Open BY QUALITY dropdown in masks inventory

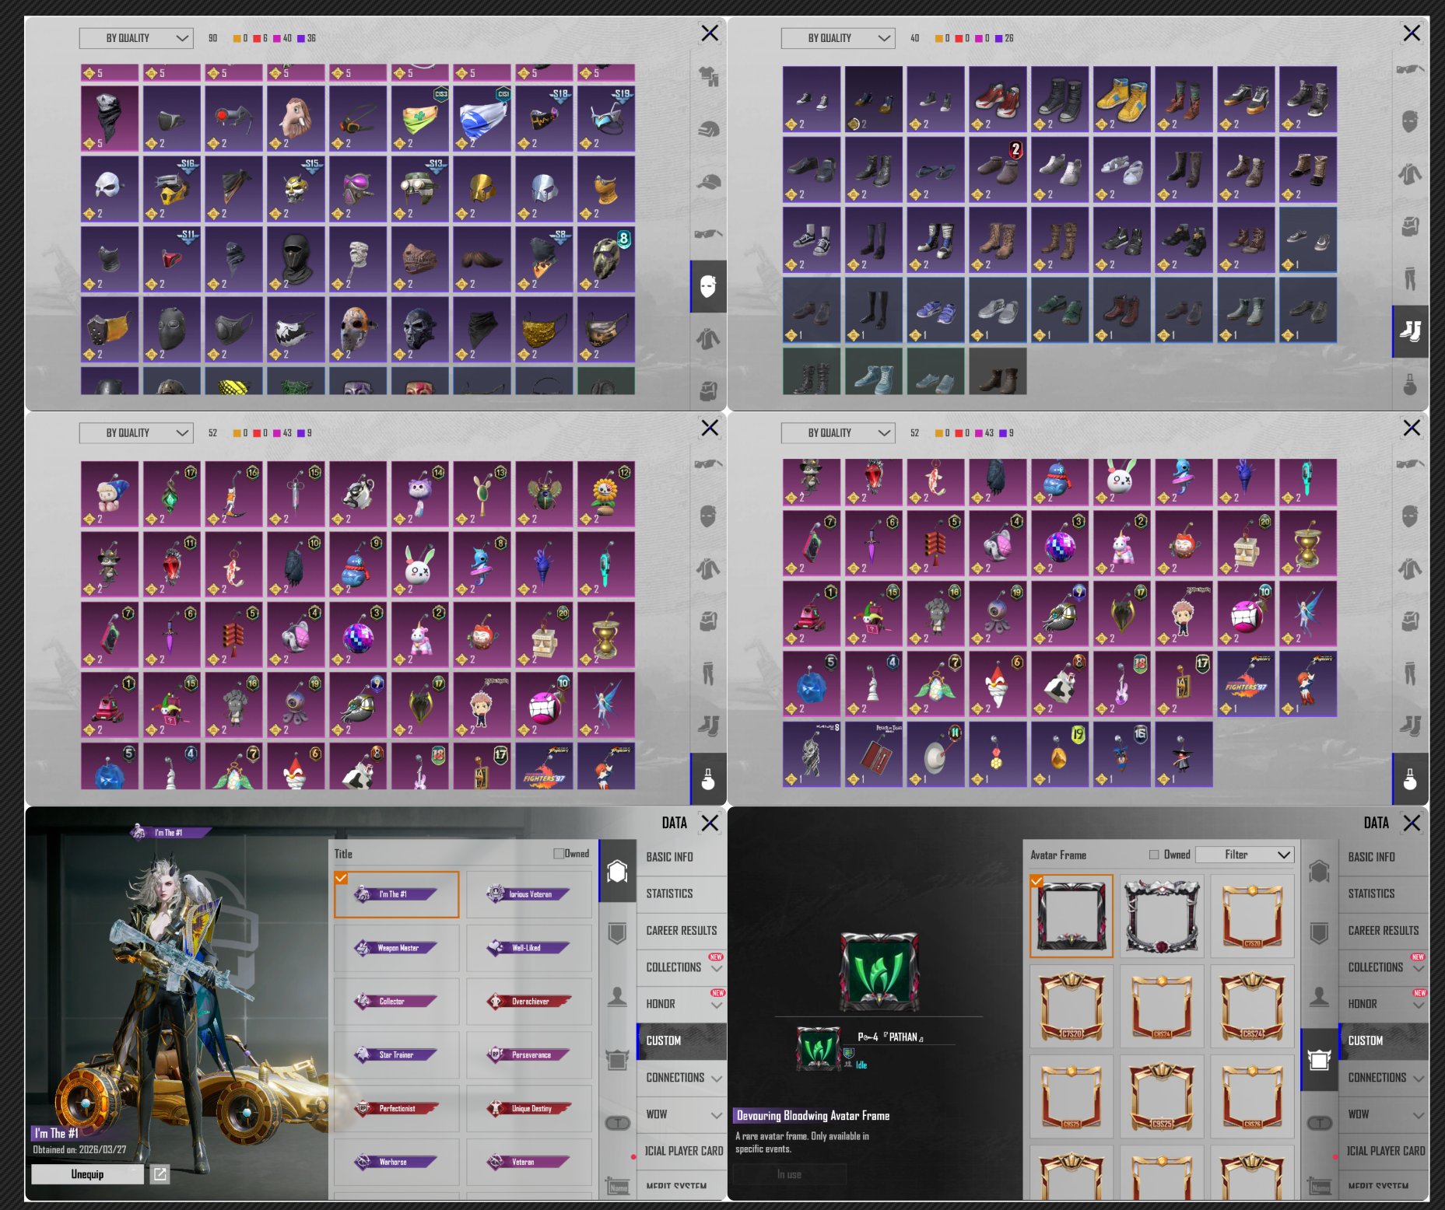coord(135,38)
